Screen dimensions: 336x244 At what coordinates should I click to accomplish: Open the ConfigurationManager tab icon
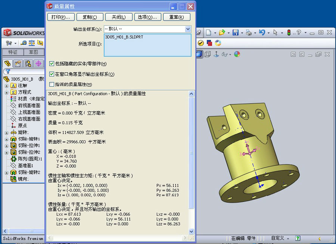[28, 63]
